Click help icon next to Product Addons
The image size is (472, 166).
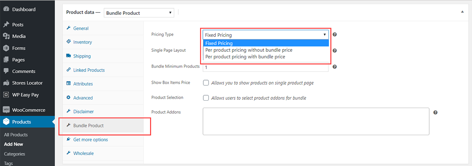point(435,112)
